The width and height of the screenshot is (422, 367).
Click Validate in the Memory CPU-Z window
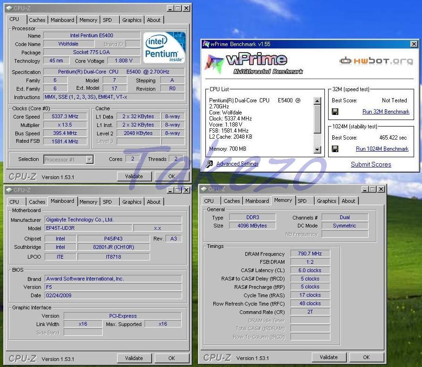point(329,357)
